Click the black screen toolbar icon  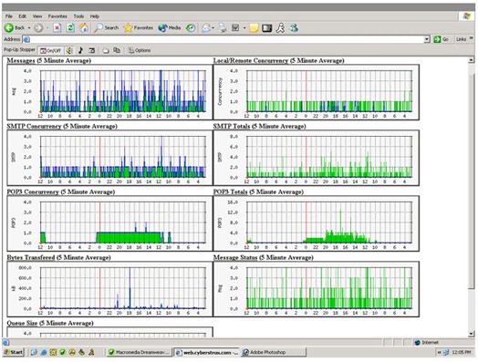266,28
